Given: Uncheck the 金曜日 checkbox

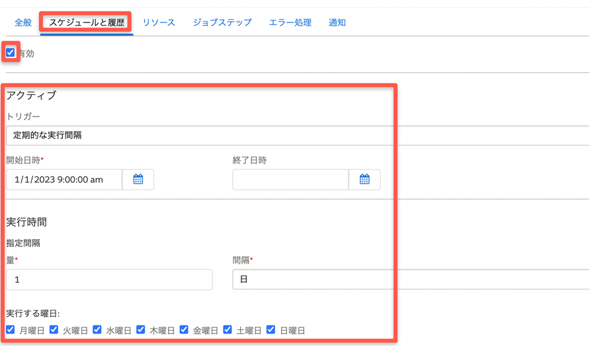Looking at the screenshot, I should [x=184, y=330].
